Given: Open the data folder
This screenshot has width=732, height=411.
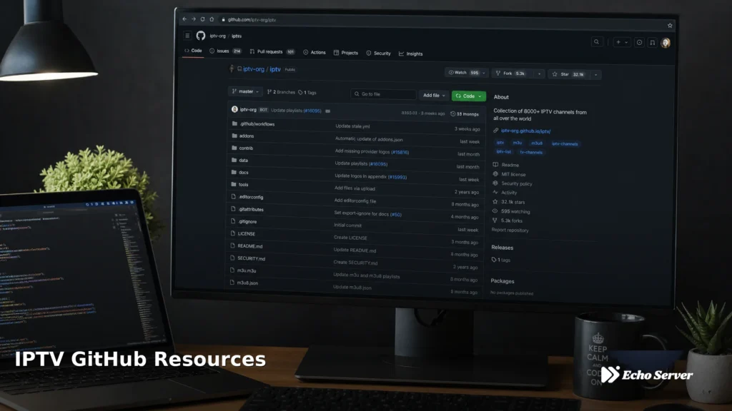Looking at the screenshot, I should [x=243, y=161].
